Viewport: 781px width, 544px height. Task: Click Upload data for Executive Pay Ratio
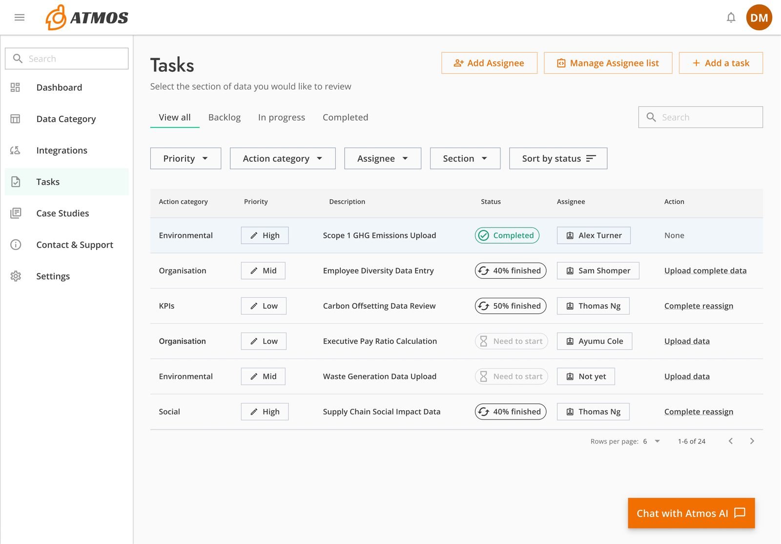pos(687,341)
